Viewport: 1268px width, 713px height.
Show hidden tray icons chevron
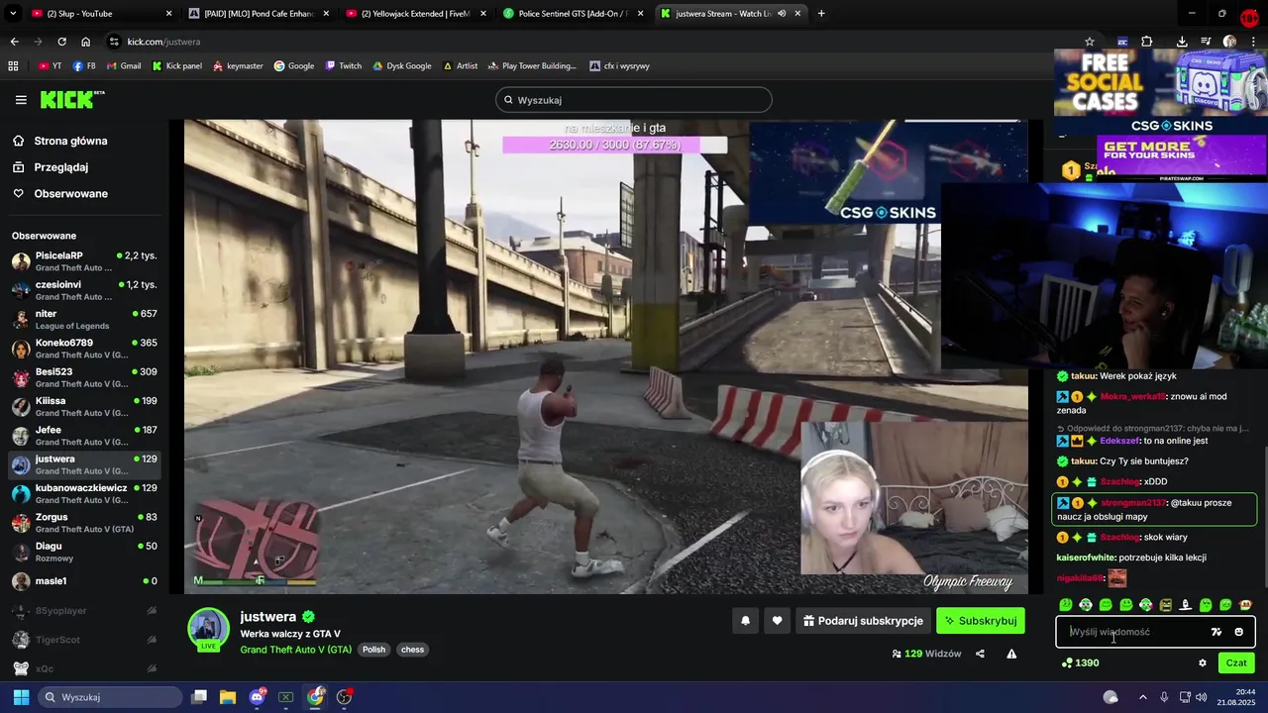(x=1142, y=697)
